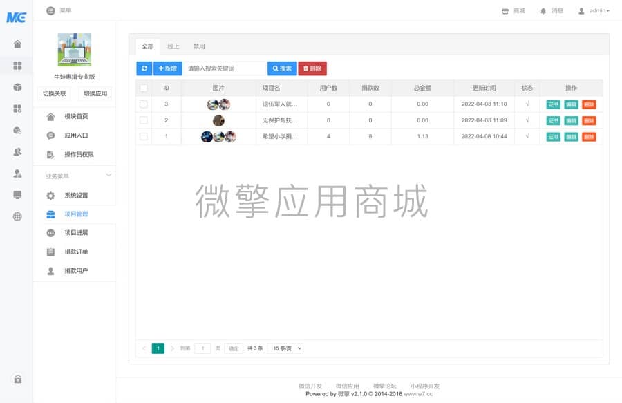Click 牛蛙惠捐专业版 app thumbnail image

74,50
